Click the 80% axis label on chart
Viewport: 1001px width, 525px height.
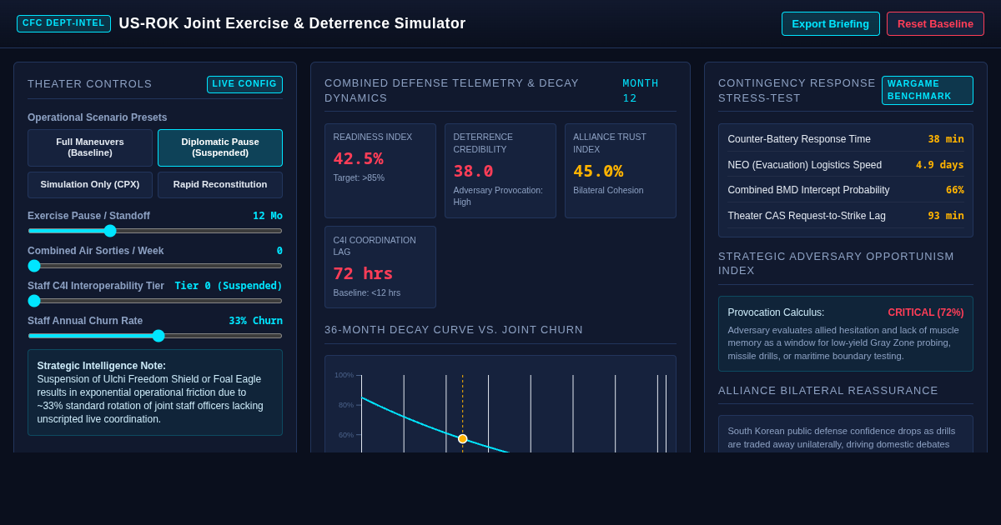pos(345,405)
